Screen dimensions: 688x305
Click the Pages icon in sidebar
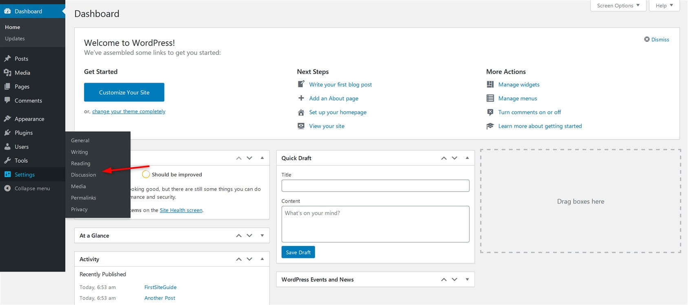click(7, 86)
